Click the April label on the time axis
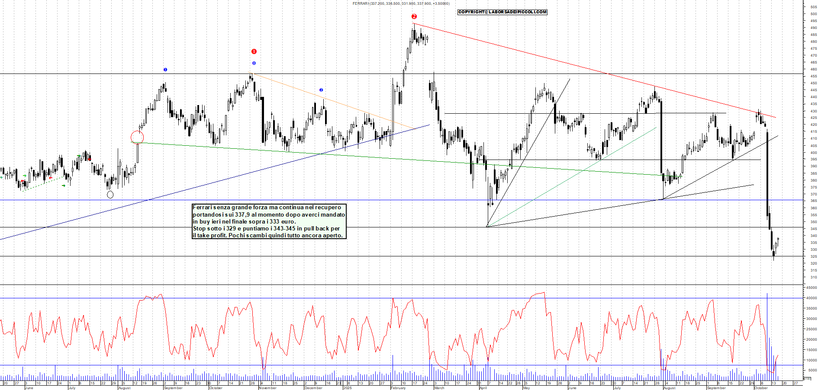 (483, 388)
